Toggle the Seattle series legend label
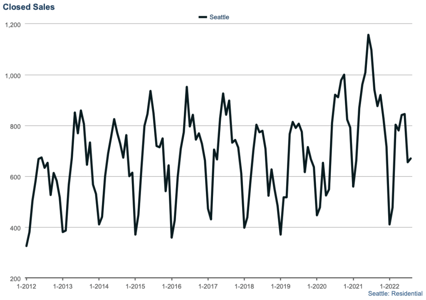The image size is (426, 300). (x=219, y=17)
